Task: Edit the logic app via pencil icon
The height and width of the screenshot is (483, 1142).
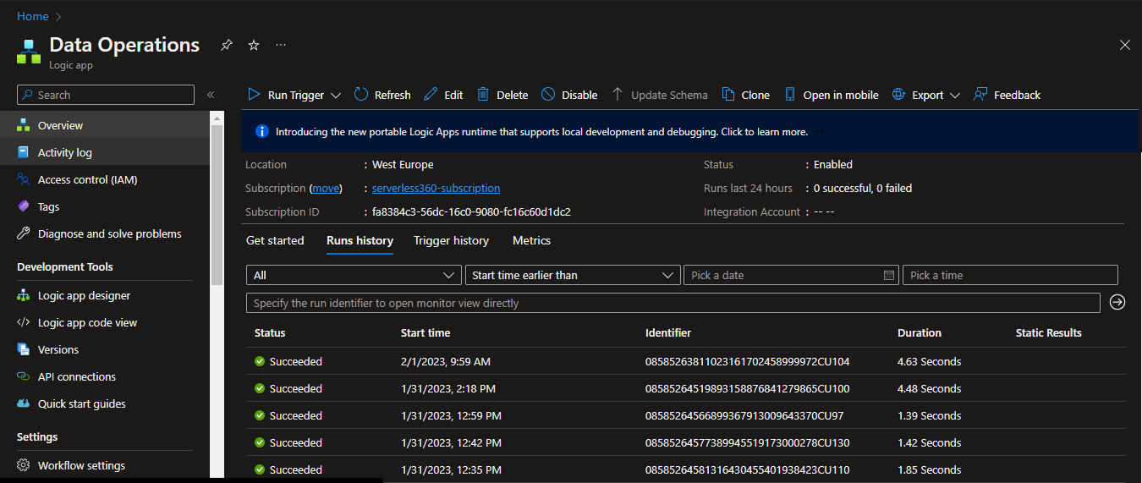Action: [431, 95]
